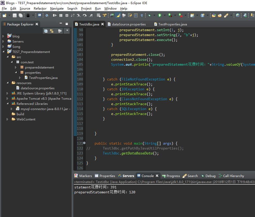Select dataSource.properties in resources folder

38,88
